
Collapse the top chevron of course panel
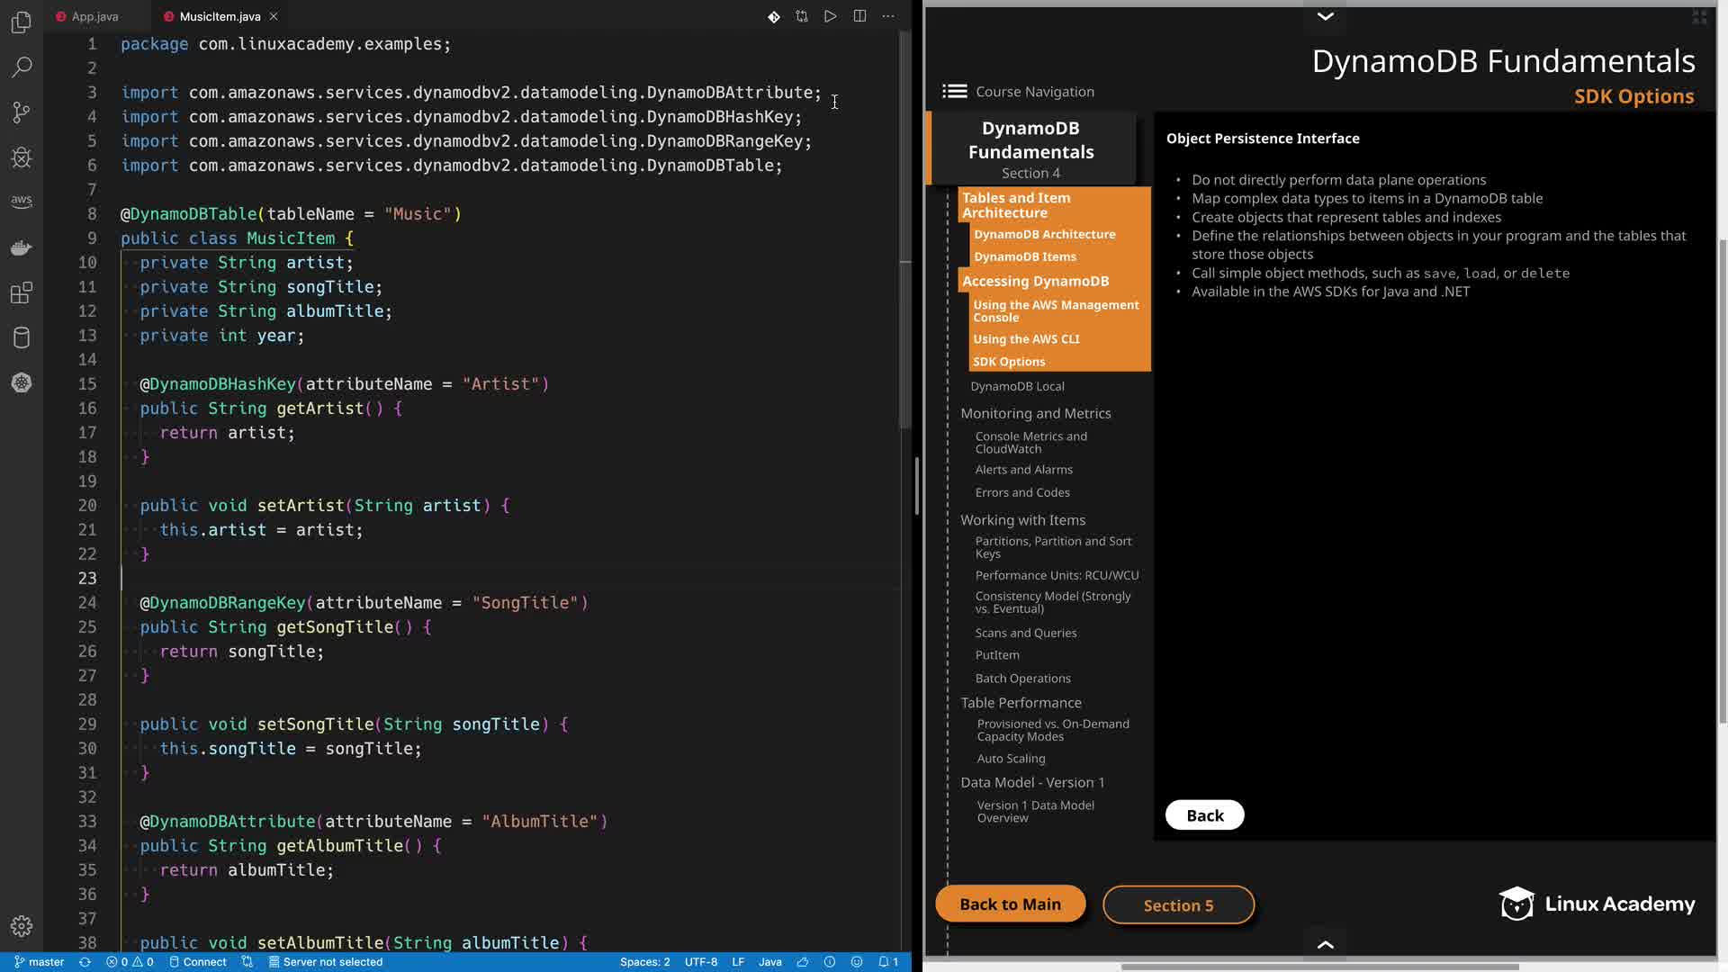click(x=1325, y=16)
